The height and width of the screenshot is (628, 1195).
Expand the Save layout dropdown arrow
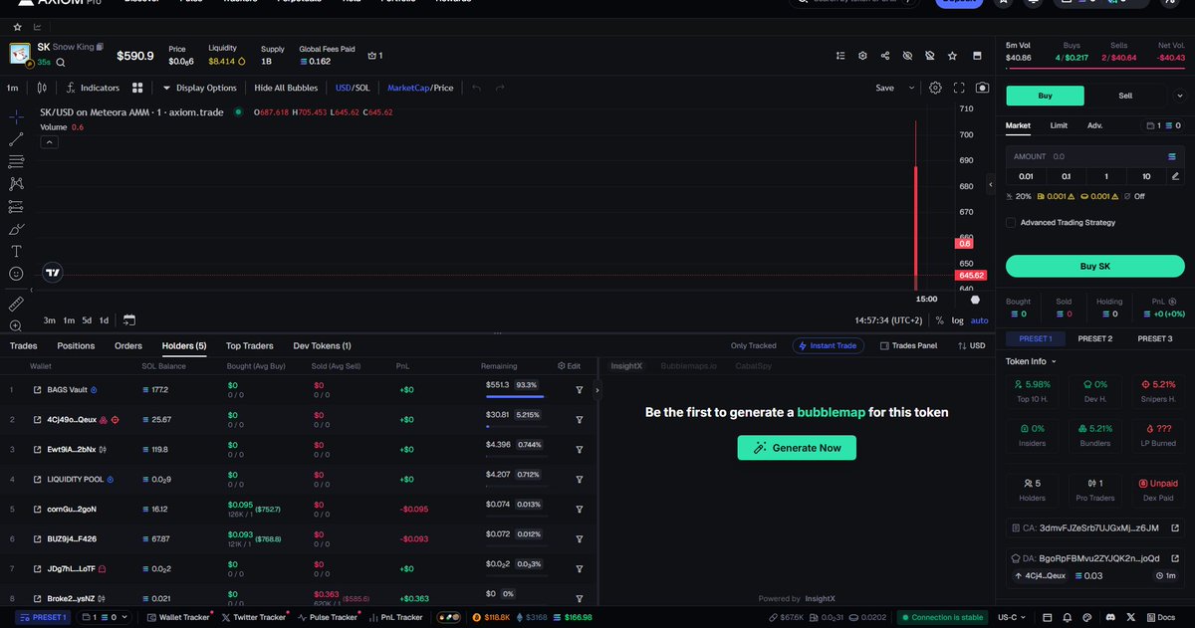912,88
